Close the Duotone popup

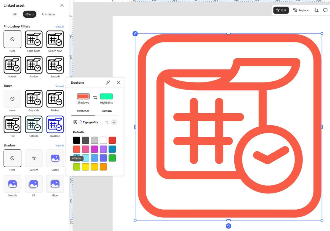[119, 83]
